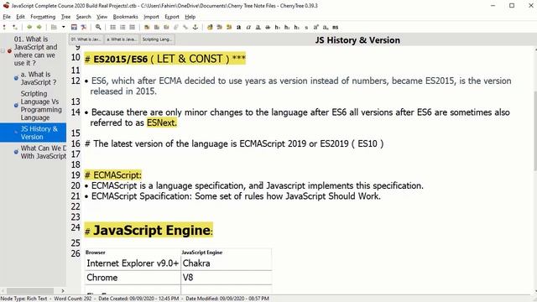
Task: Open the Tree menu
Action: 65,17
